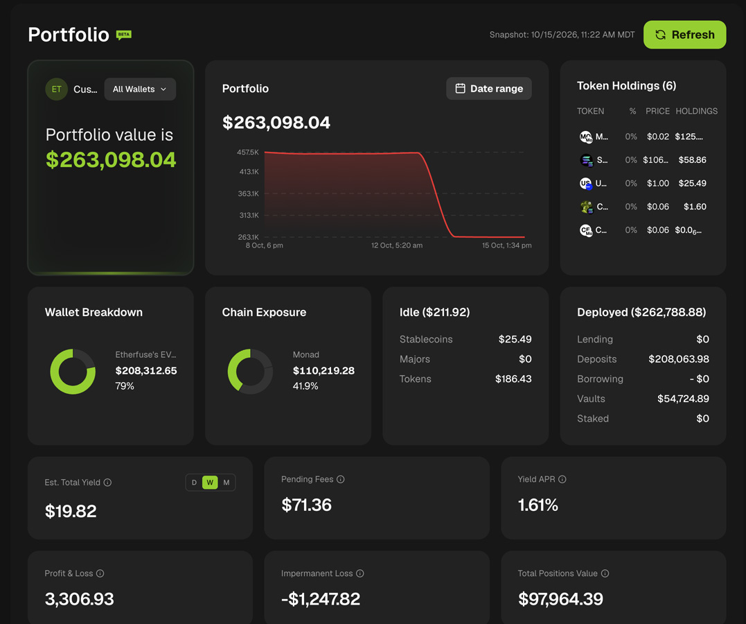Click the $19.82 estimated yield value

pos(71,511)
